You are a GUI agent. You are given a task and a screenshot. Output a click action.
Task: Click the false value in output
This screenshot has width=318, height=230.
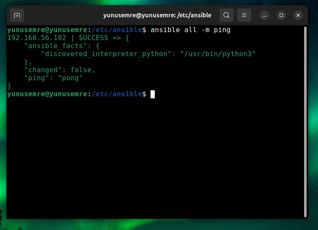coord(83,70)
